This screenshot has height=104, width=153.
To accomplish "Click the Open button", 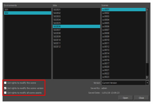I will [125, 98].
